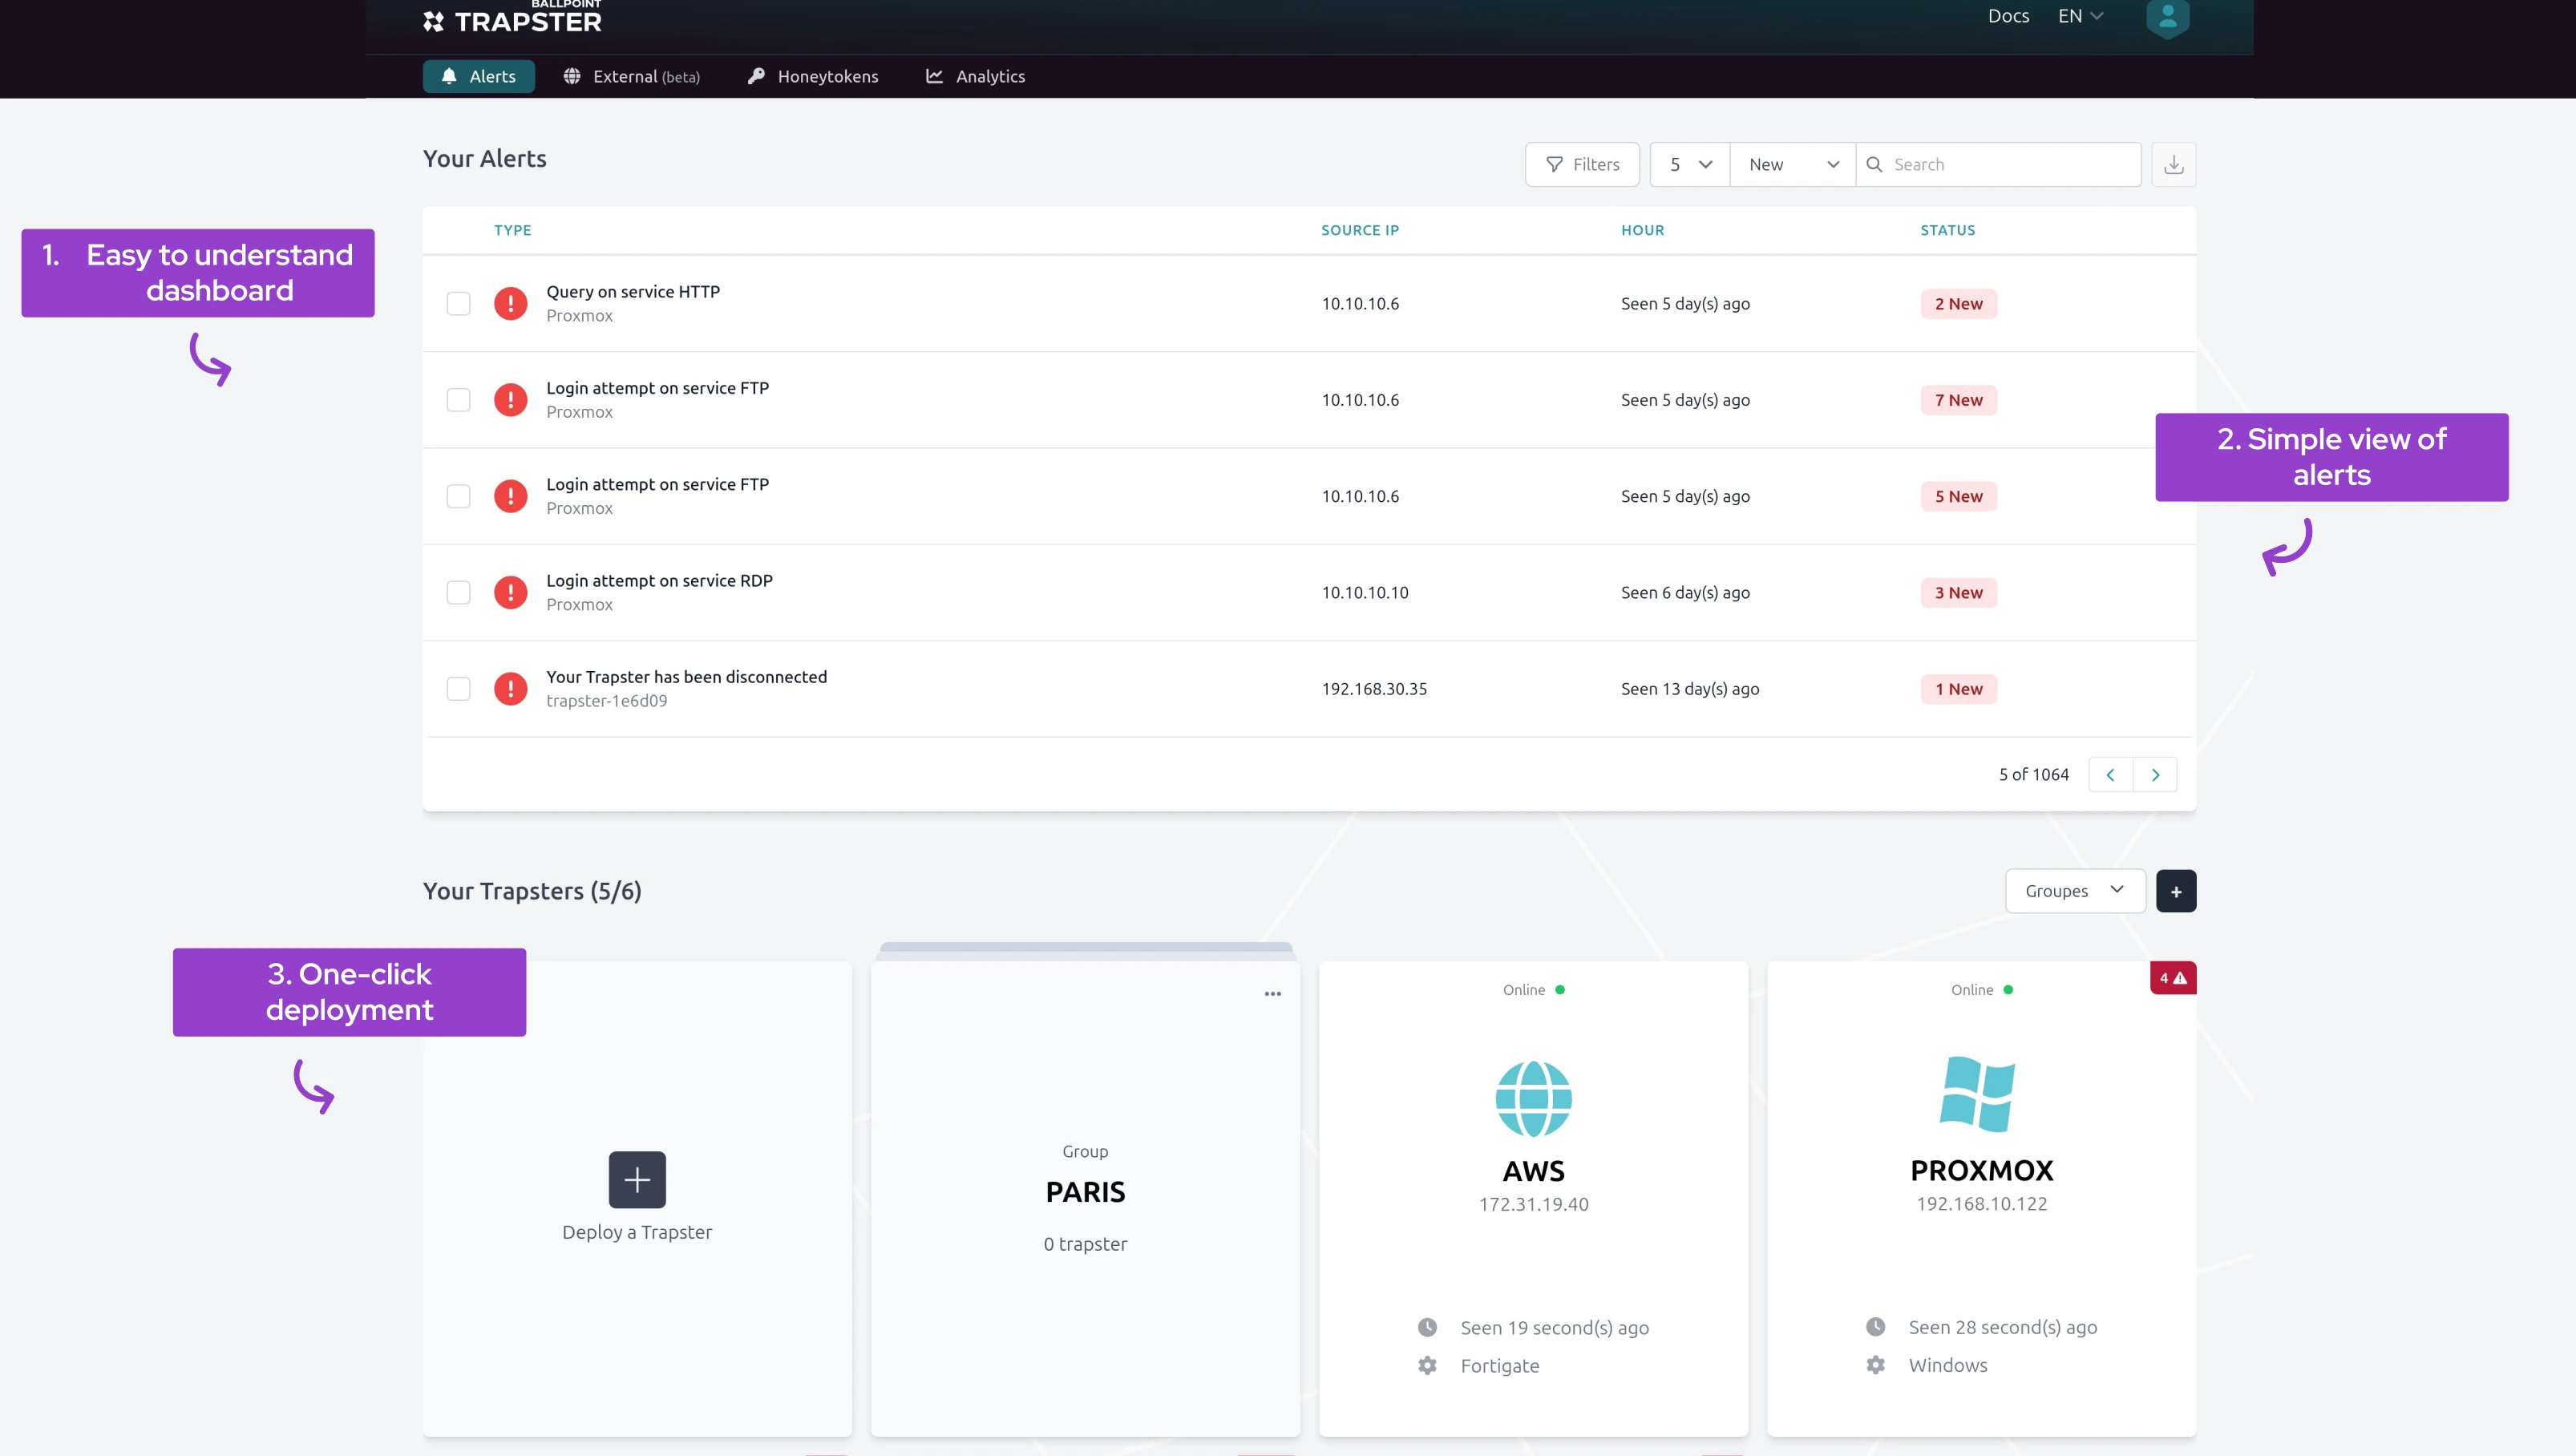This screenshot has width=2576, height=1456.
Task: Click the search magnifier icon
Action: click(x=1874, y=165)
